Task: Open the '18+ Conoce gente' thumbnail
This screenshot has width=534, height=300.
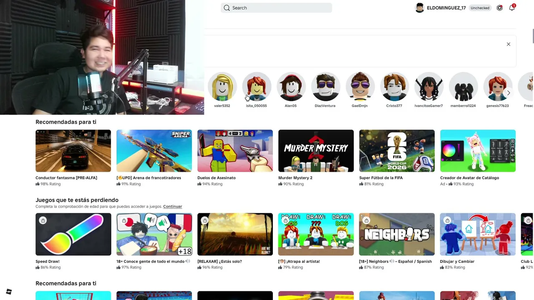Action: tap(154, 234)
